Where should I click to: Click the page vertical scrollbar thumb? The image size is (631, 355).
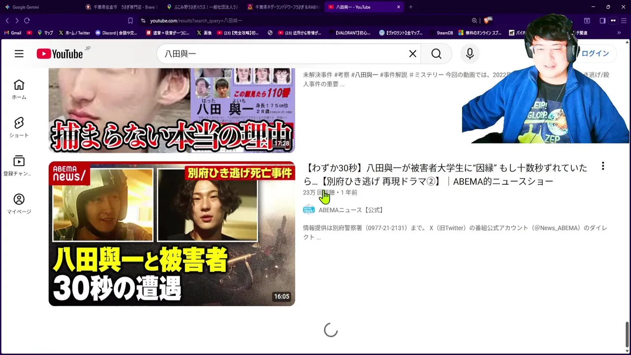(x=628, y=334)
